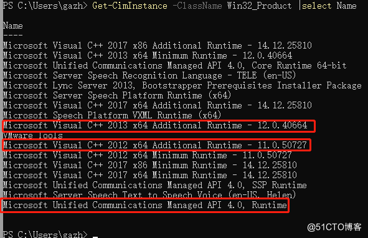368x238 pixels.
Task: Select Visual C++ 2012 x64 Minimum Runtime line
Action: tap(148, 155)
